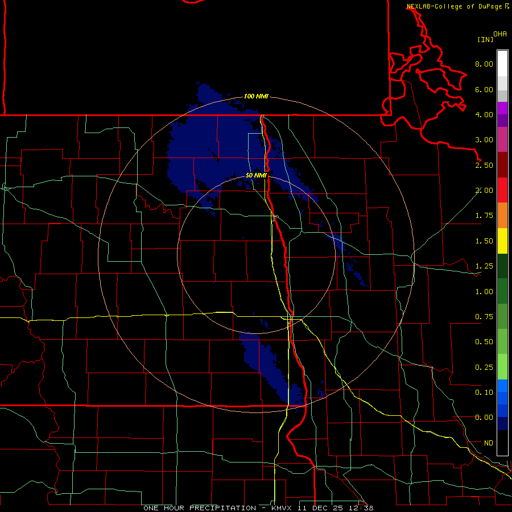Click the 2.50 legend value
Viewport: 512px width, 512px height.
pos(484,165)
